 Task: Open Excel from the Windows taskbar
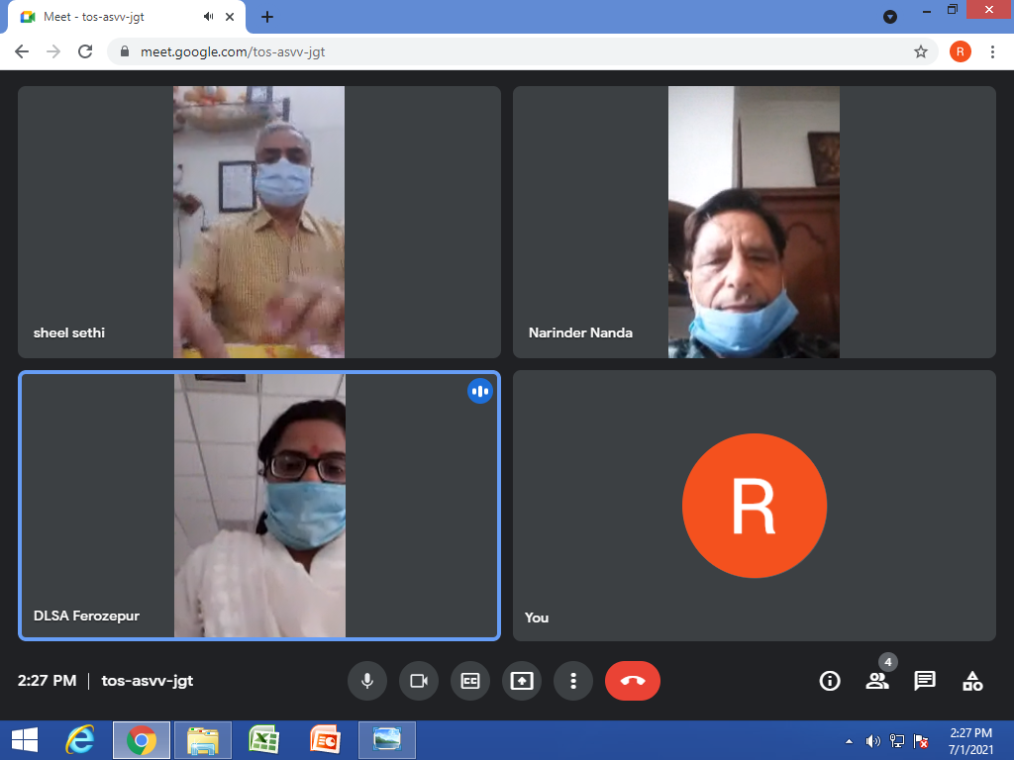[x=263, y=740]
